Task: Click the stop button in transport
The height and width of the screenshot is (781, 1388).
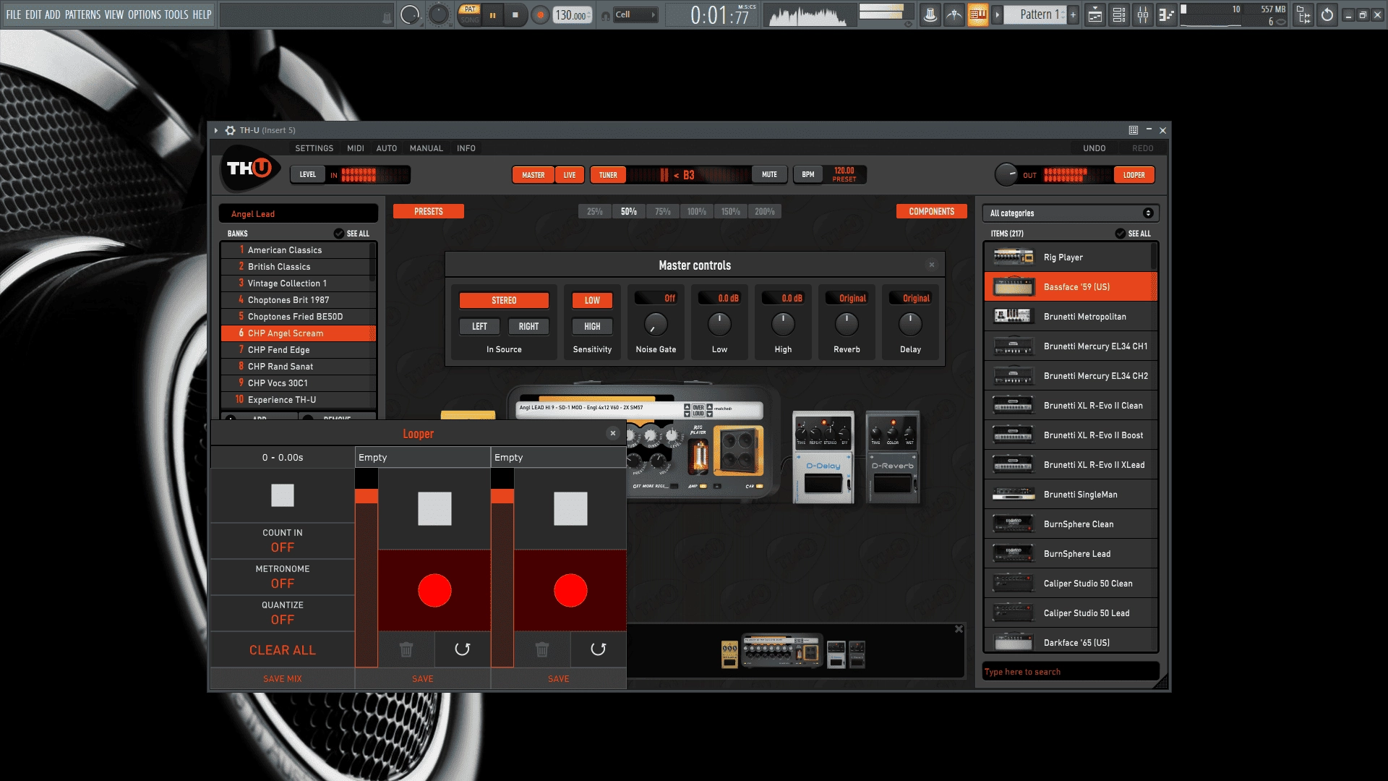Action: tap(515, 15)
